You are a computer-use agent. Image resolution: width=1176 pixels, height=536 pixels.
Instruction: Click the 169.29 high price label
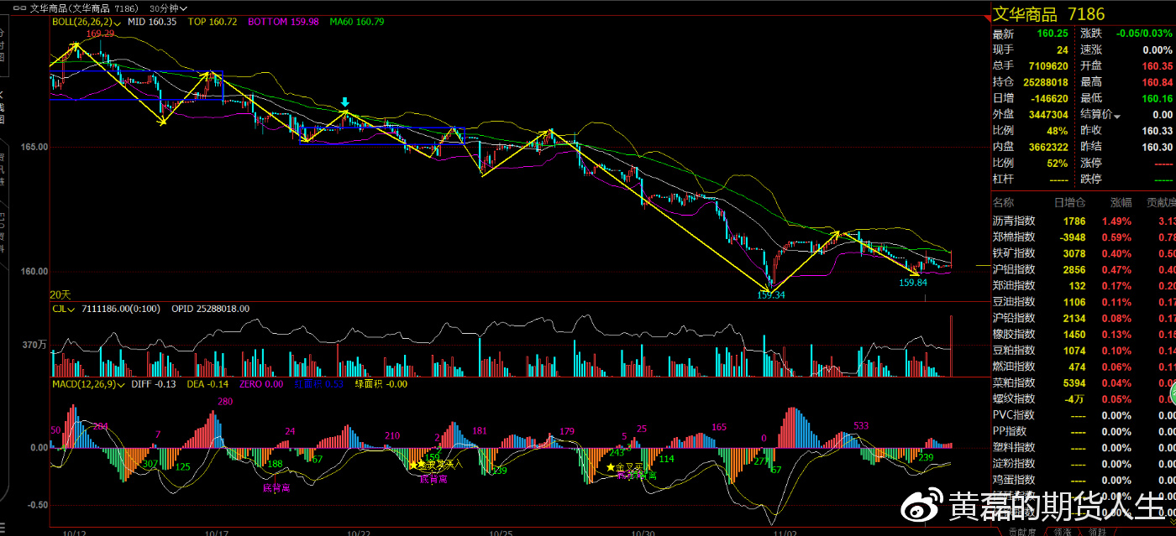pyautogui.click(x=100, y=34)
